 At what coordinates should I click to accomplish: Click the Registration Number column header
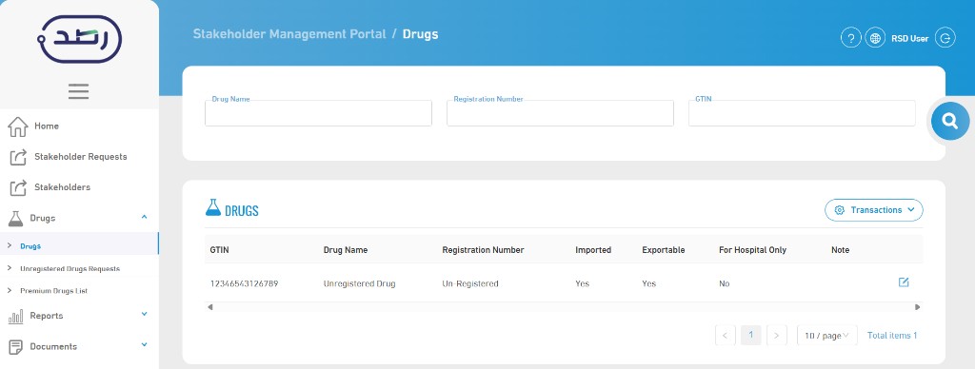coord(483,250)
